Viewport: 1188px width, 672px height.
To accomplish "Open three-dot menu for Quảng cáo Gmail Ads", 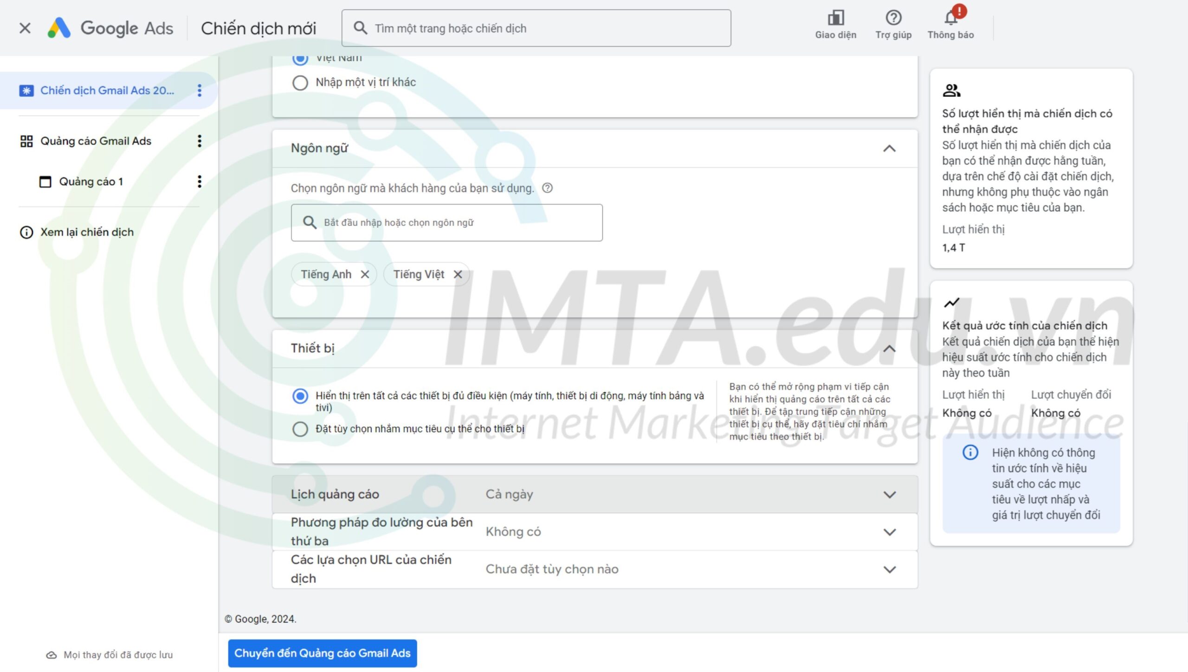I will [200, 141].
